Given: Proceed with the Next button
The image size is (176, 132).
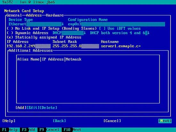Looking at the screenshot, I should pyautogui.click(x=165, y=121).
